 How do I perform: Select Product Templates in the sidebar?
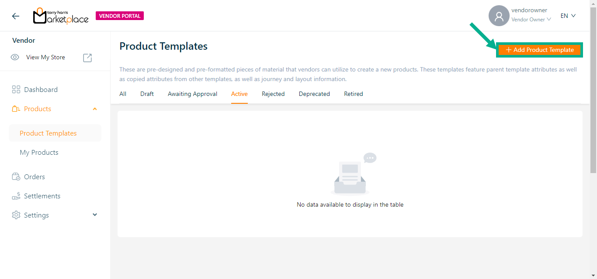coord(48,133)
